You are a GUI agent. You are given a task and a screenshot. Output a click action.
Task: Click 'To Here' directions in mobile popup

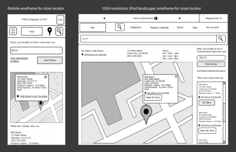36,87
